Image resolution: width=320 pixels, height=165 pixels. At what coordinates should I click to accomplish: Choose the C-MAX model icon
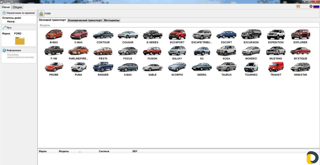pyautogui.click(x=78, y=35)
